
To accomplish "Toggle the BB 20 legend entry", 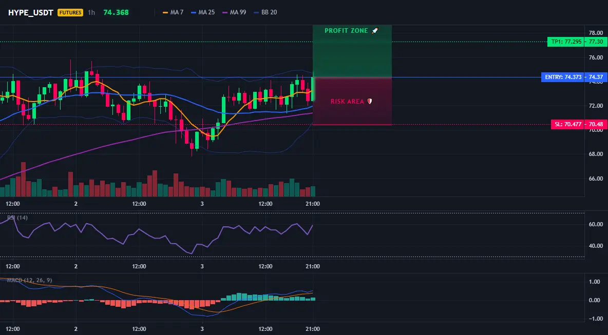I will [265, 12].
